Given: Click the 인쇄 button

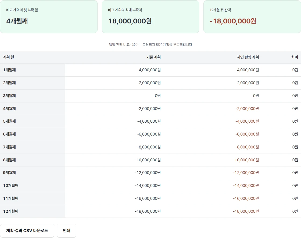Looking at the screenshot, I should [66, 230].
